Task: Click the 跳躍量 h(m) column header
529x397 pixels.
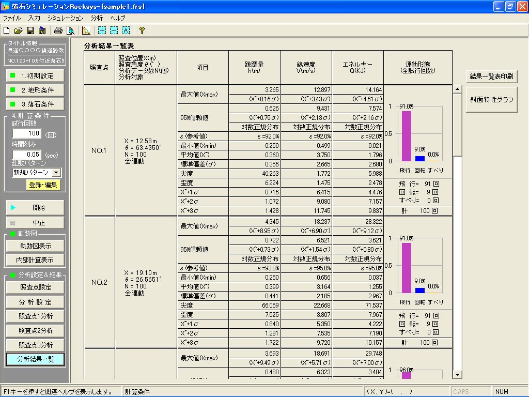Action: tap(254, 68)
